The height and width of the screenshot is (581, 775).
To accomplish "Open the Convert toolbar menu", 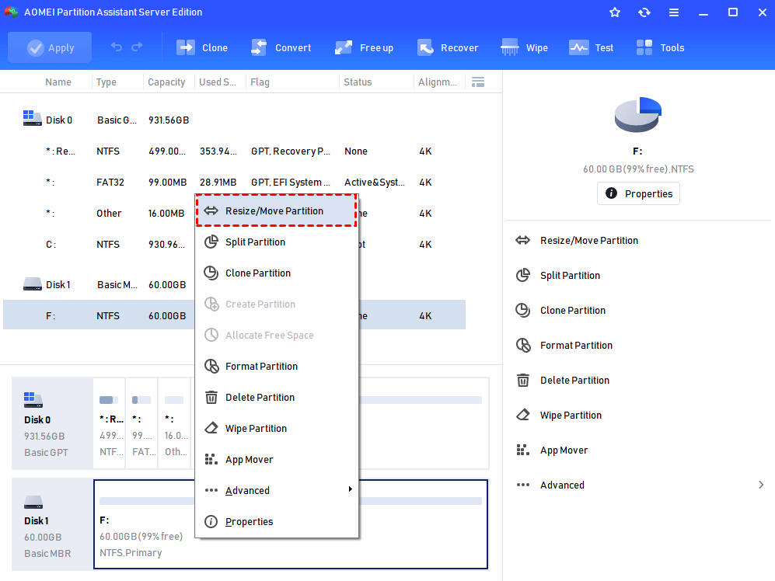I will pyautogui.click(x=281, y=47).
